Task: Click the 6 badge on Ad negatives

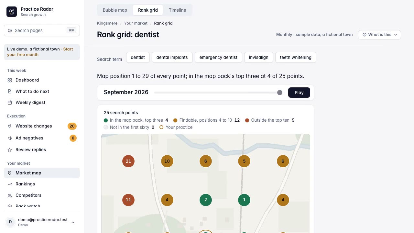Action: click(73, 138)
